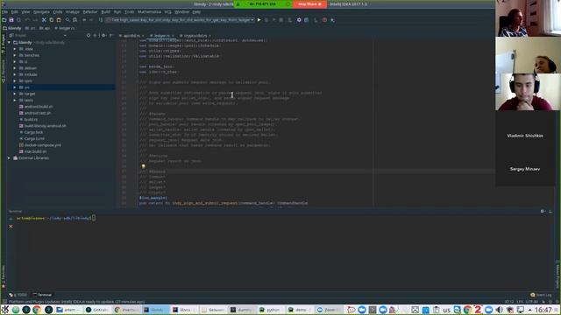
Task: Expand the debian folder
Action: pos(15,68)
